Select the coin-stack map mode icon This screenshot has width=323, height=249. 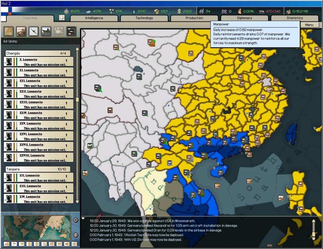(37, 244)
